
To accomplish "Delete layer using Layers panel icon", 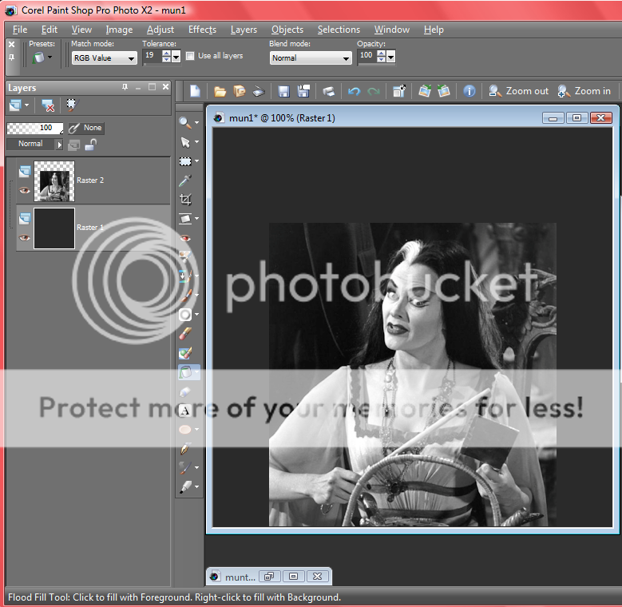I will (x=48, y=105).
